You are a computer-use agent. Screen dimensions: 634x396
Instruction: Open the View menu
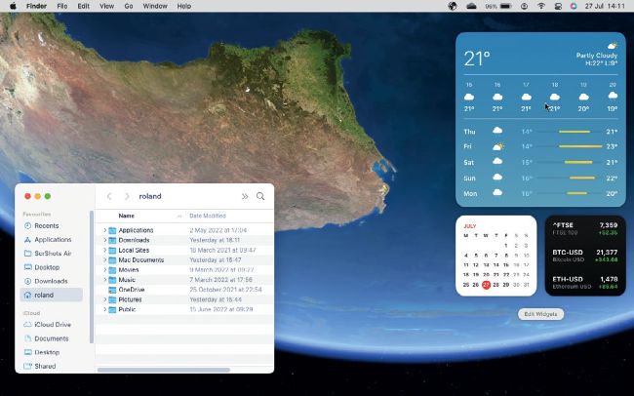106,6
